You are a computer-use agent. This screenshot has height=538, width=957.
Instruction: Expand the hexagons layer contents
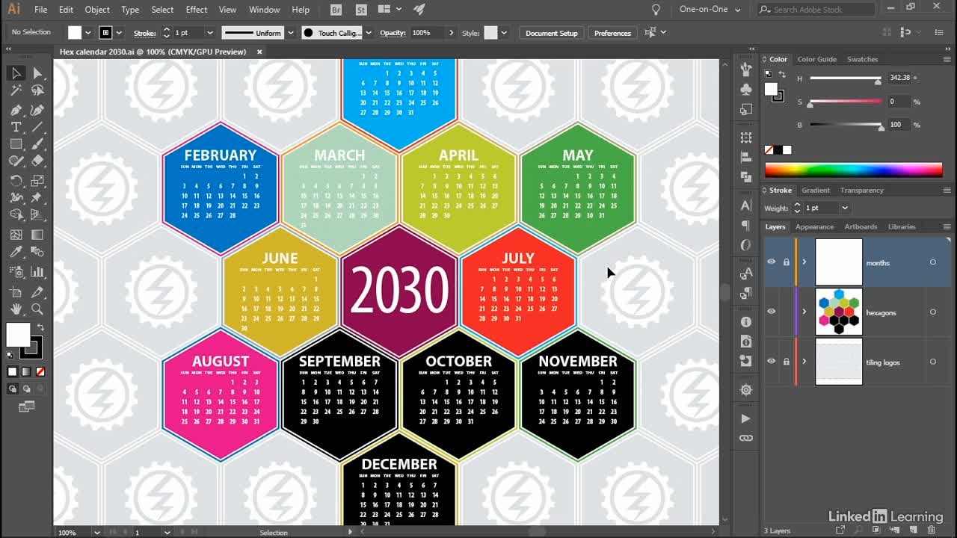click(x=804, y=312)
